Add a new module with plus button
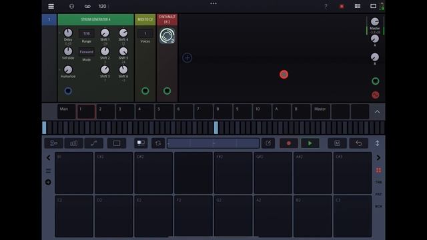This screenshot has width=427, height=240. (x=187, y=58)
